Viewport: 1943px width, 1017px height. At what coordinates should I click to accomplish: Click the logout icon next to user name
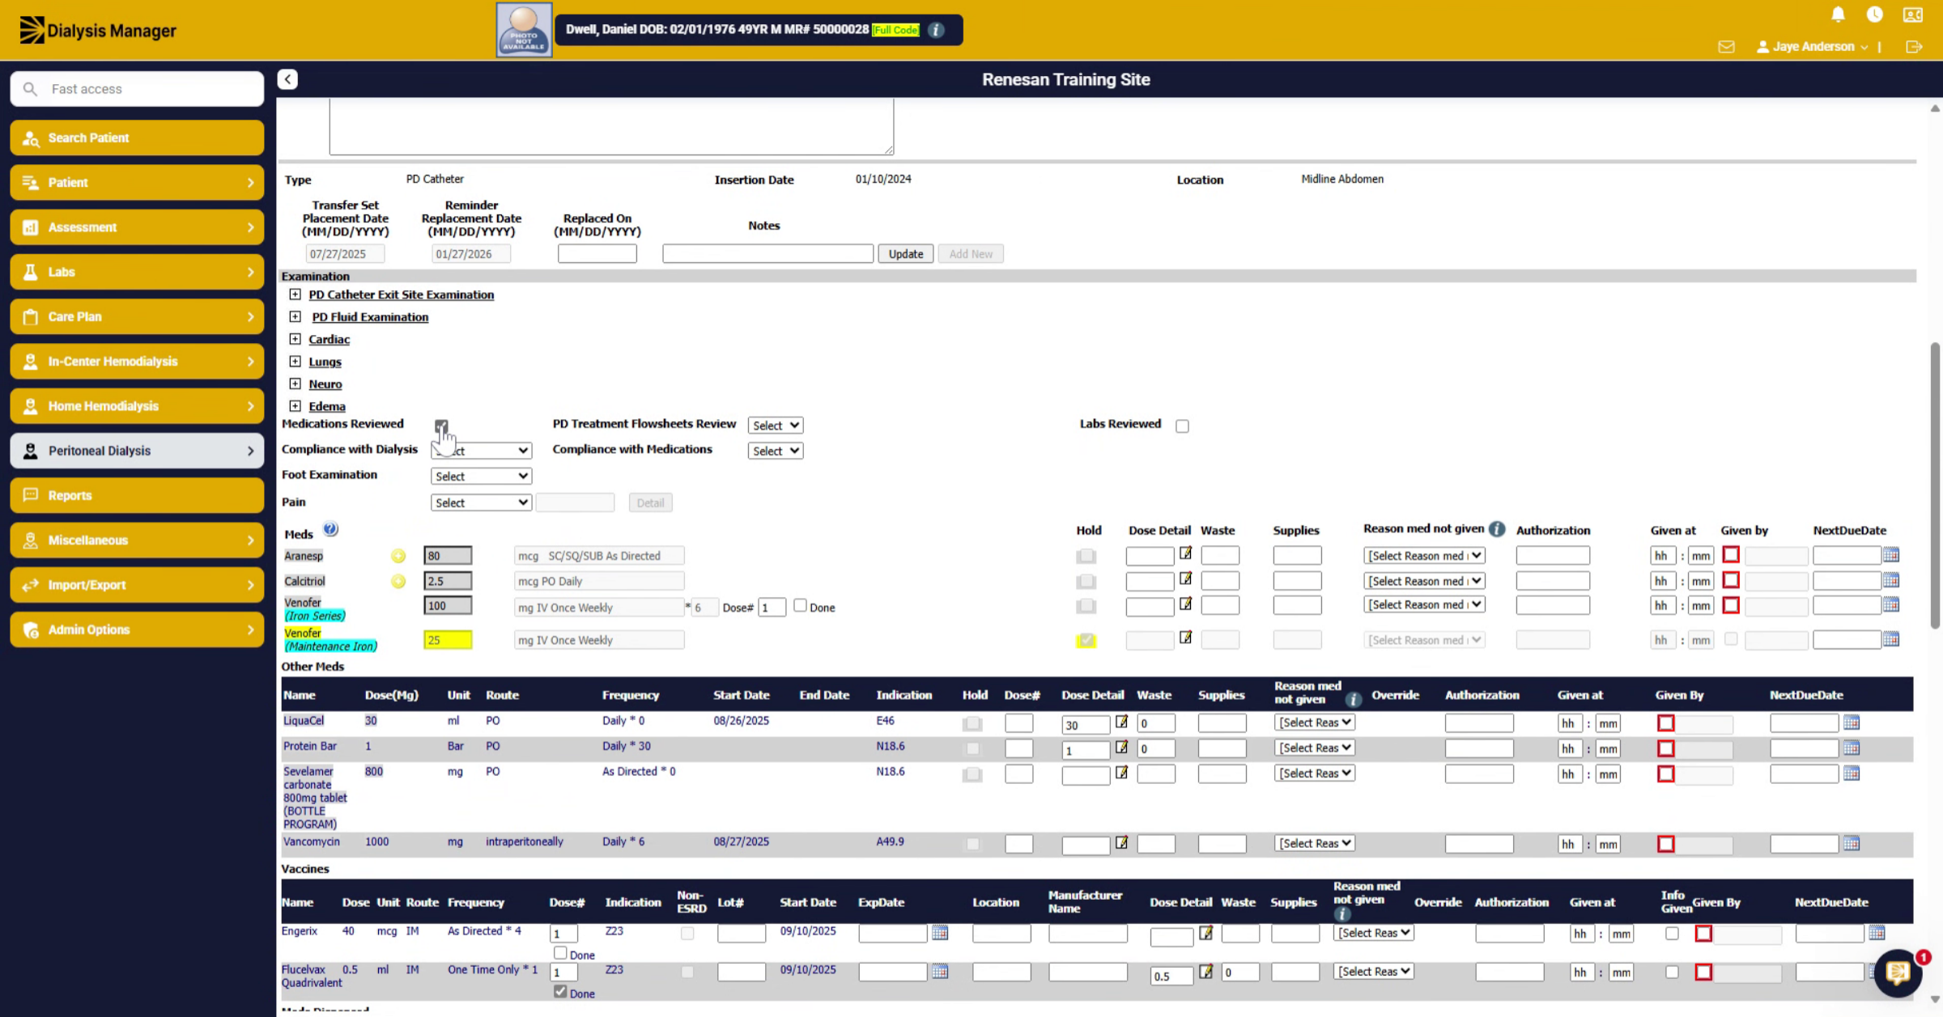(1914, 47)
